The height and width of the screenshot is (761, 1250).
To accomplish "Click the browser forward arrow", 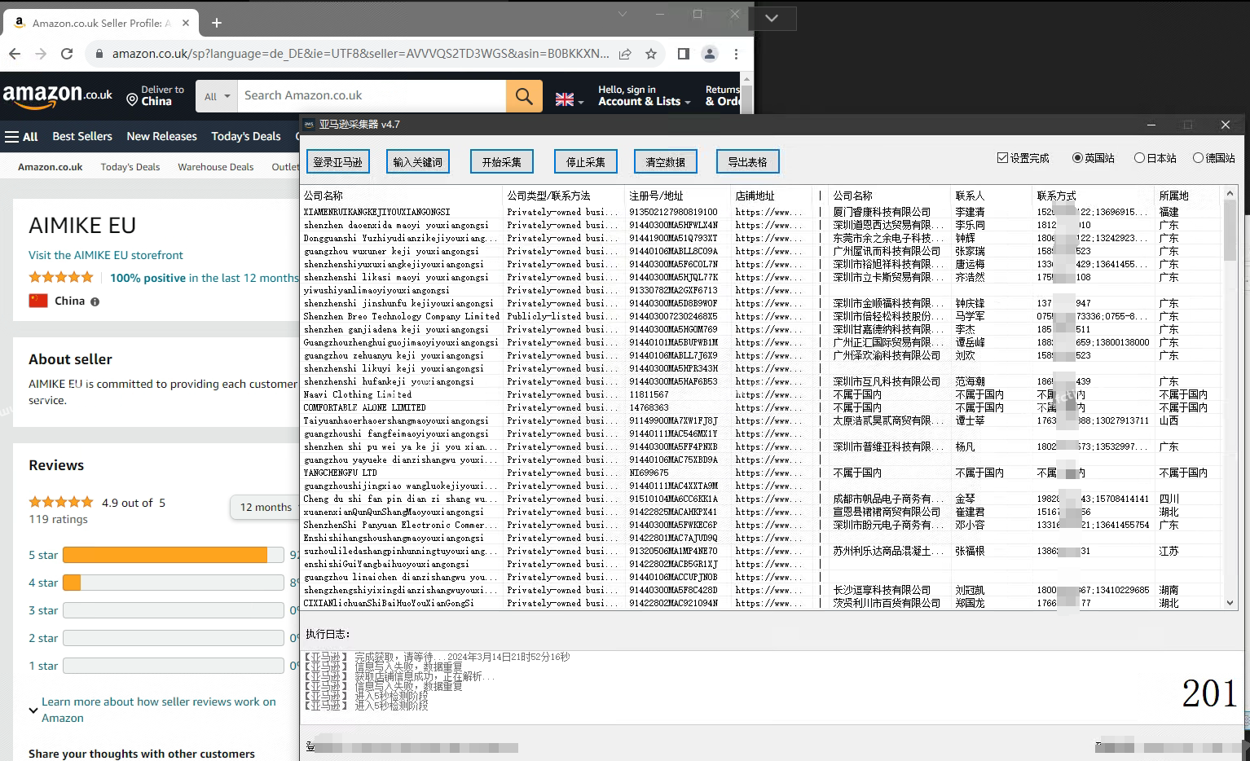I will click(x=41, y=54).
